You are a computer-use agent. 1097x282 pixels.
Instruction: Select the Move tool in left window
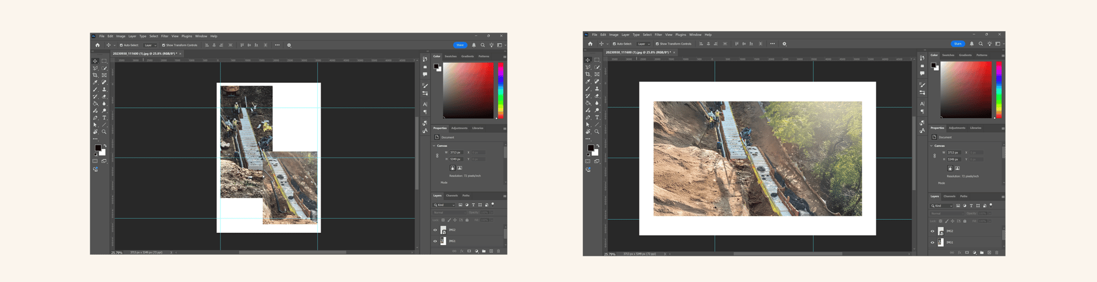point(95,61)
